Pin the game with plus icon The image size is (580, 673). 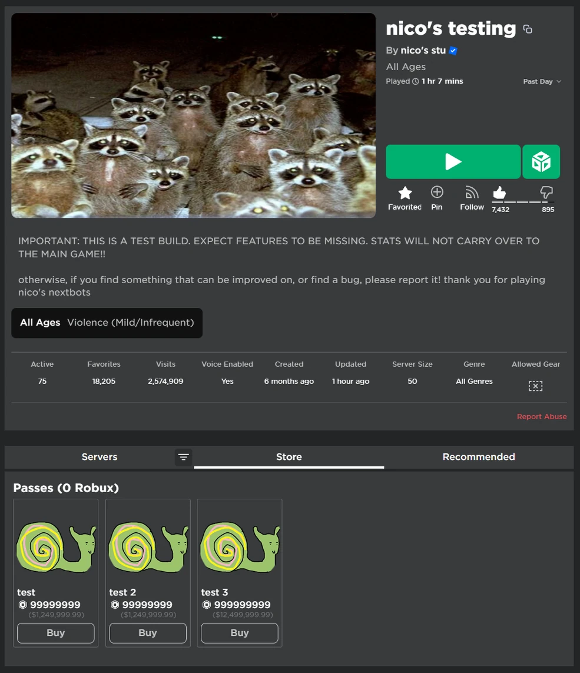(x=437, y=193)
